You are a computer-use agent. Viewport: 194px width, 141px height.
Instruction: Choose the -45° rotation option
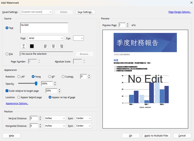19,76
